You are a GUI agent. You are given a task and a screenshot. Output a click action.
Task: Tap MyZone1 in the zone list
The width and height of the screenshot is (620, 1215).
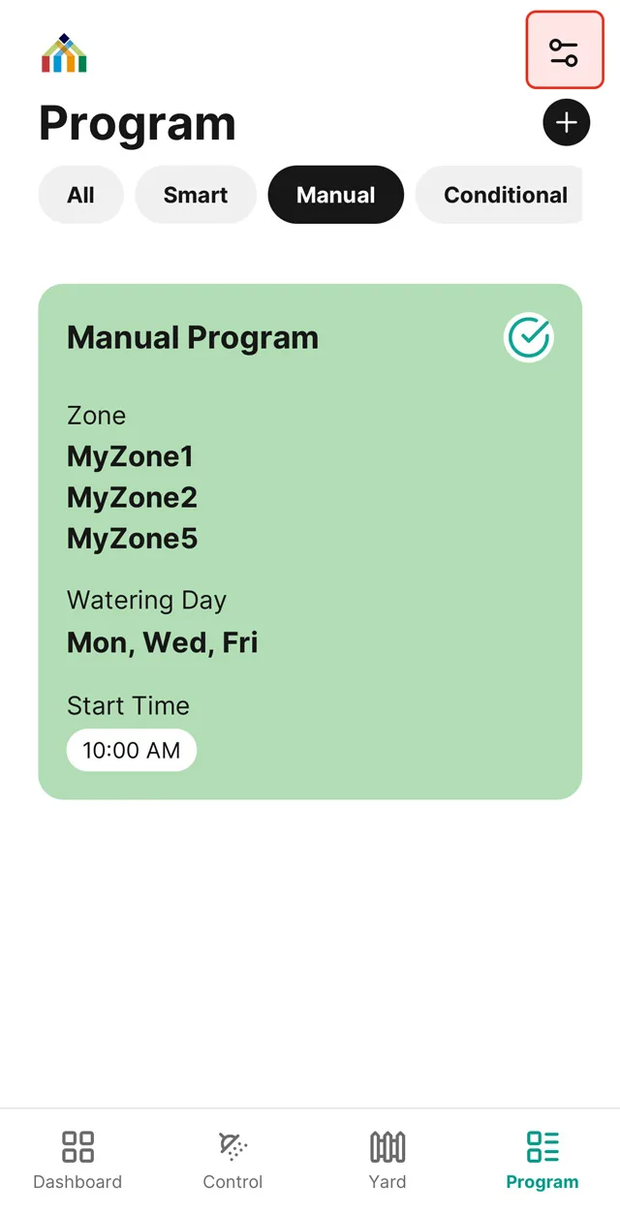click(x=131, y=456)
